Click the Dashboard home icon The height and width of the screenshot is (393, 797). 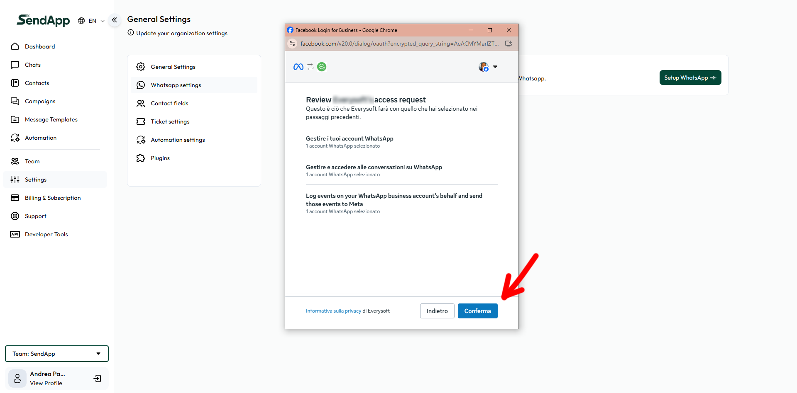(15, 46)
